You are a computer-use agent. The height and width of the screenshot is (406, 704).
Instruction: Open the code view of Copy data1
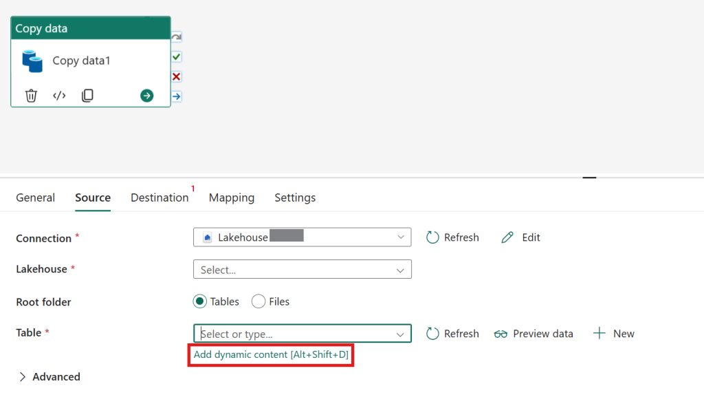[59, 95]
